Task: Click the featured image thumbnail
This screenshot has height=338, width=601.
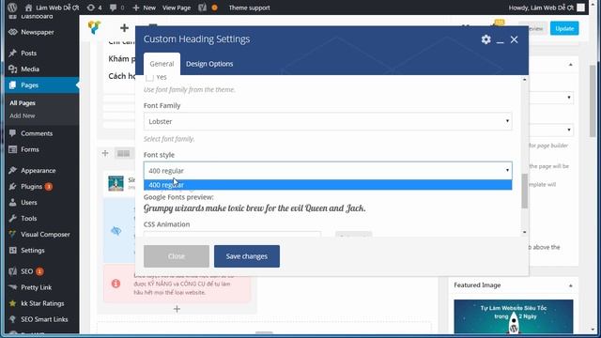Action: (x=514, y=316)
